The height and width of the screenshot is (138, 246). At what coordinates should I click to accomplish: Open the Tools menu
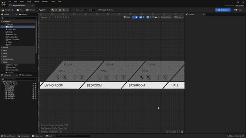[53, 2]
